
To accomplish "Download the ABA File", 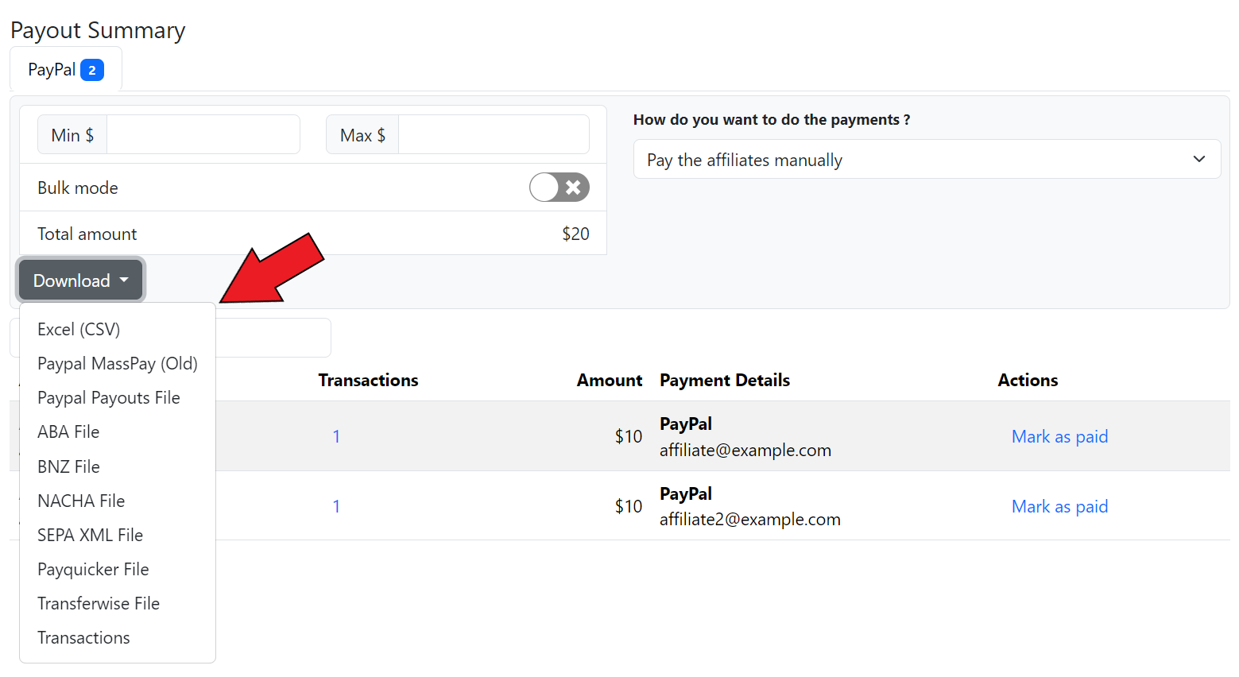I will [68, 431].
